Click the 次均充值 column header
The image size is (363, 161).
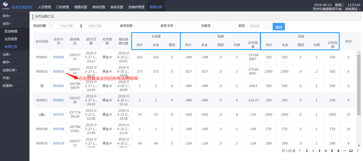click(332, 45)
